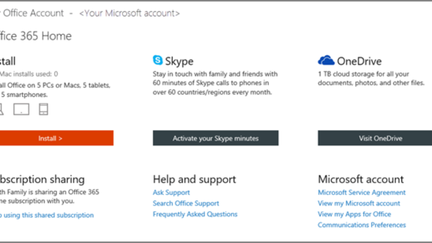
Task: Go to Search Office Support
Action: pyautogui.click(x=186, y=203)
